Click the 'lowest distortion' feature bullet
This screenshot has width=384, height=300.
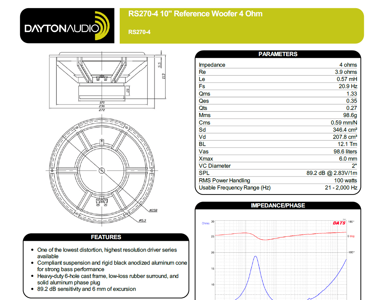pos(107,253)
